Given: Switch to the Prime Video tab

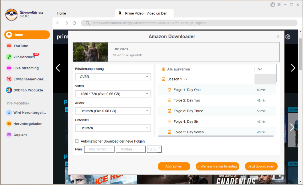Looking at the screenshot, I should click(x=144, y=13).
